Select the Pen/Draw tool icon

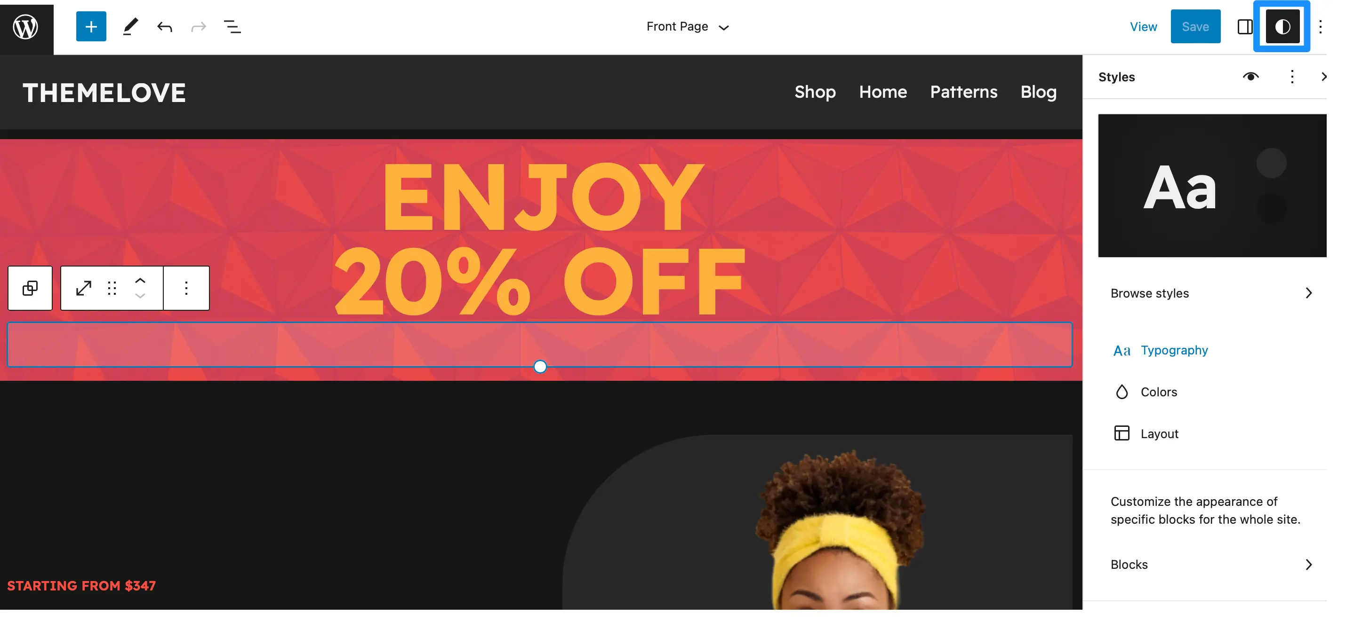[129, 26]
